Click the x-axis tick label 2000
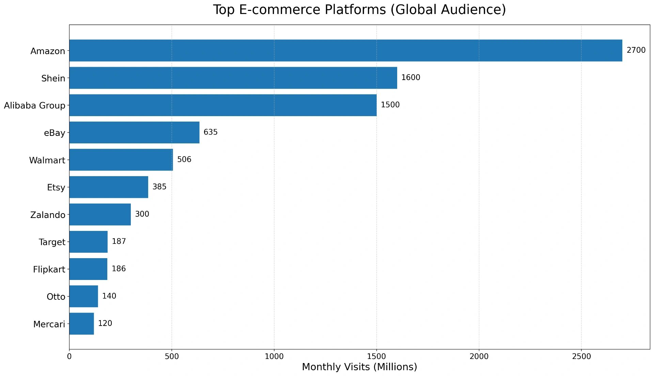 [479, 357]
